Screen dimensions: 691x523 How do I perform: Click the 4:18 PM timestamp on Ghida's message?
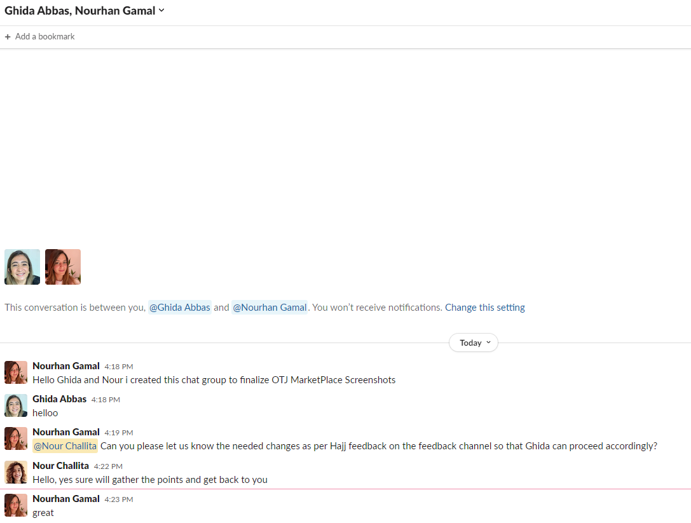[106, 400]
